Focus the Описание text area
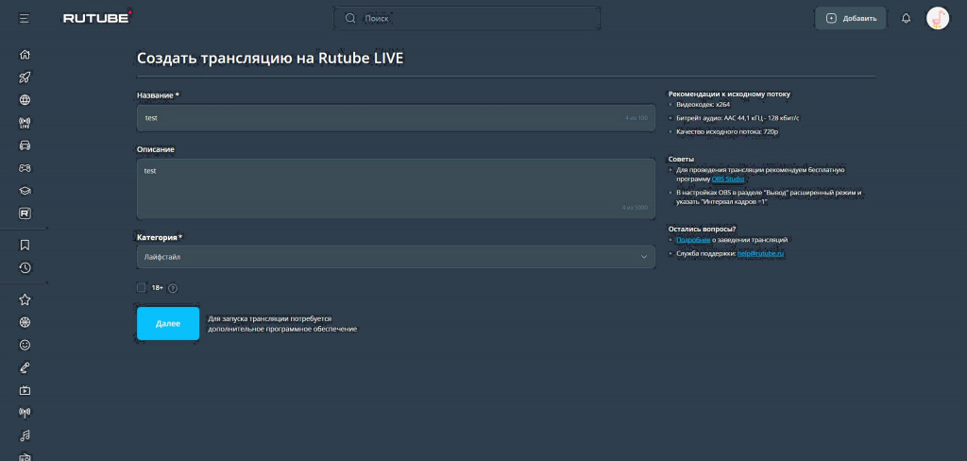The height and width of the screenshot is (461, 967). click(396, 189)
